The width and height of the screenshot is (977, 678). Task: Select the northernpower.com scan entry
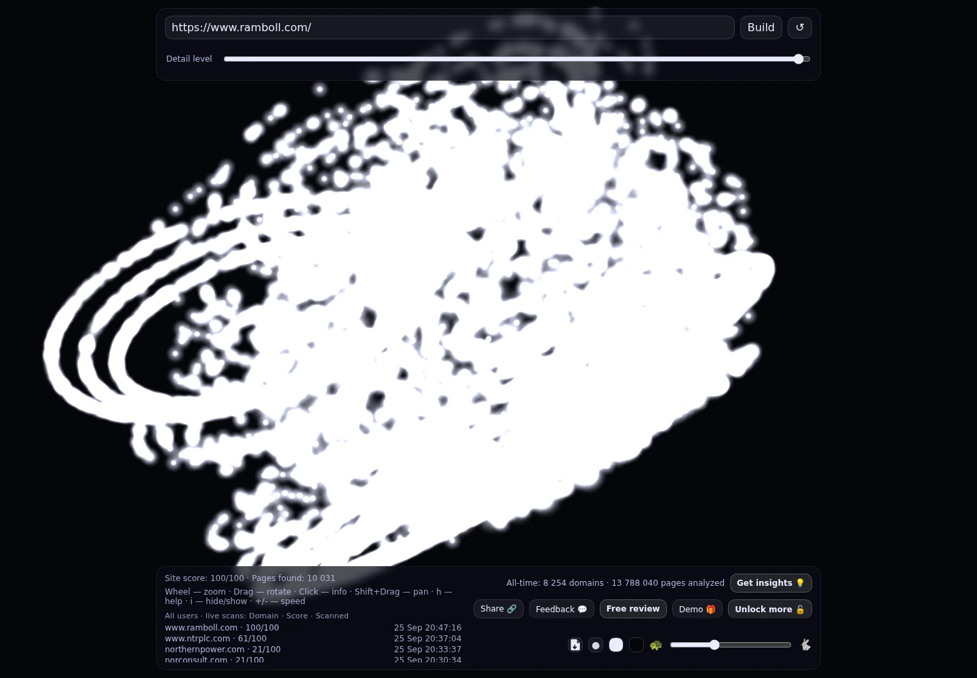pos(223,650)
